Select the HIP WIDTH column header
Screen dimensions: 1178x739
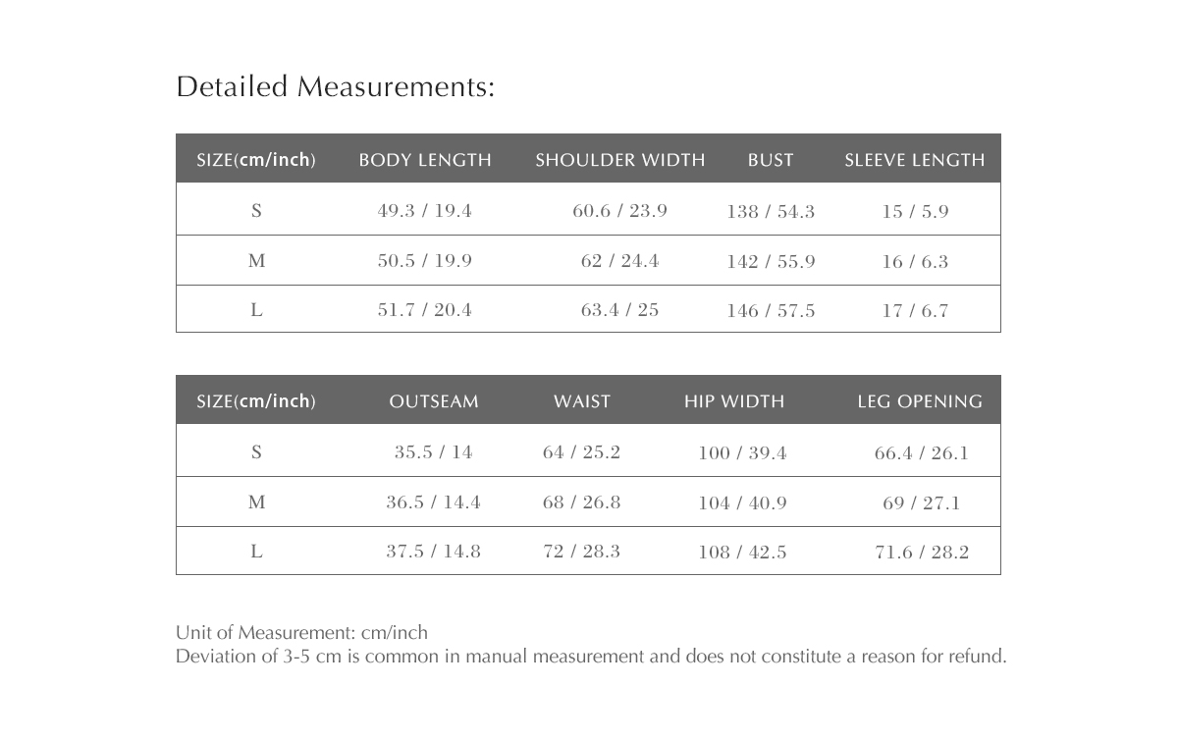pos(734,401)
